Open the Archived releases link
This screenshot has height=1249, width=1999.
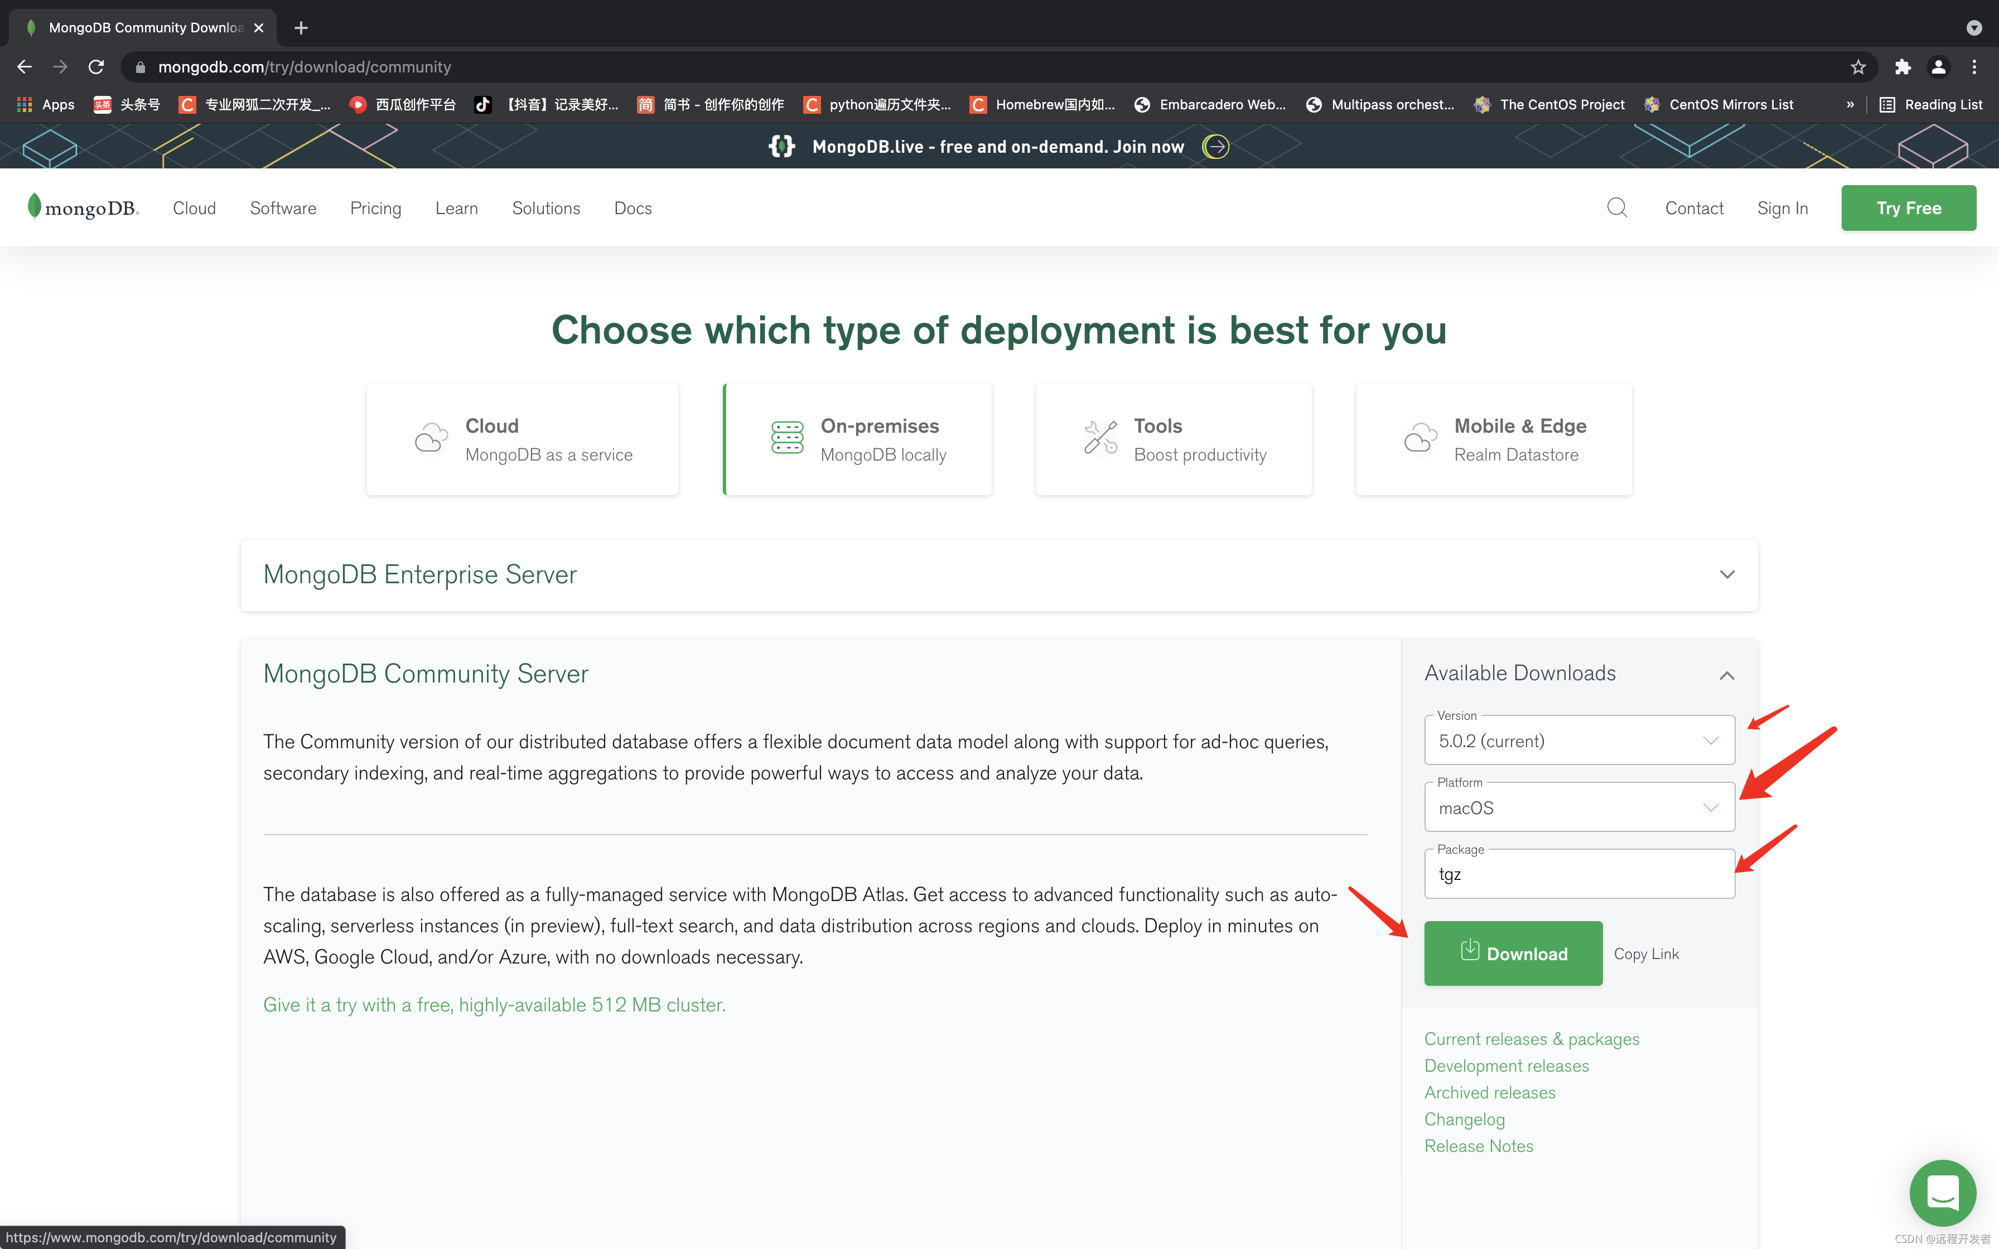(1489, 1092)
